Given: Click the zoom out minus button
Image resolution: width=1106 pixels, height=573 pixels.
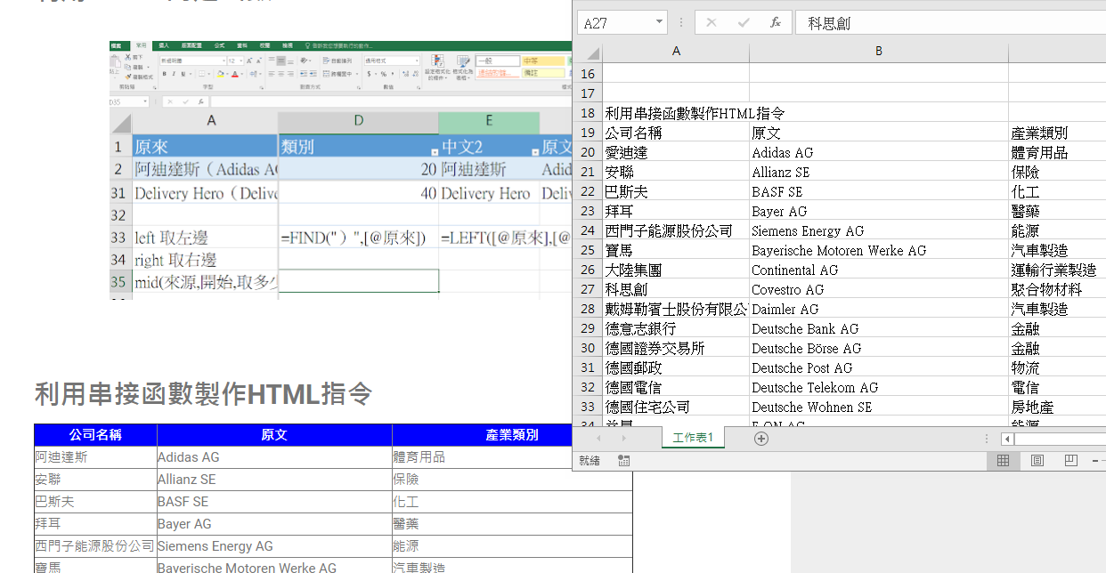Looking at the screenshot, I should (1095, 461).
